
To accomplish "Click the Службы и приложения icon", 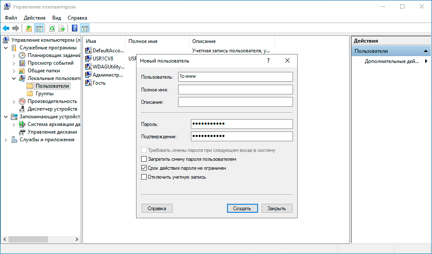I will click(14, 140).
